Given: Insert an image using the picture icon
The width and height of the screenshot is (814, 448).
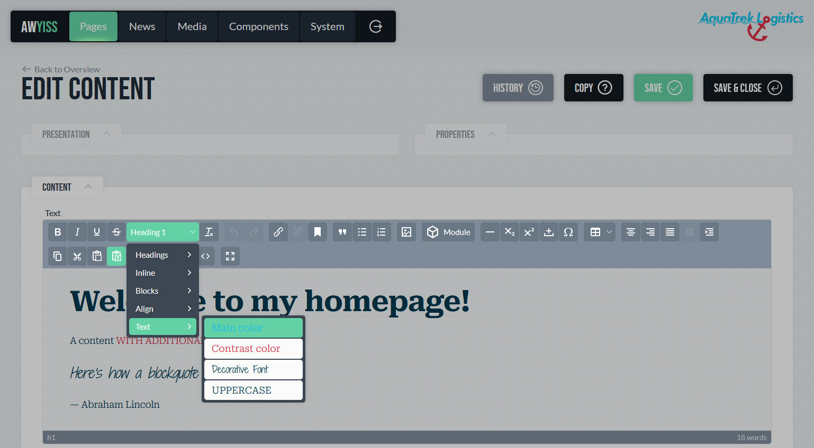Looking at the screenshot, I should 406,232.
